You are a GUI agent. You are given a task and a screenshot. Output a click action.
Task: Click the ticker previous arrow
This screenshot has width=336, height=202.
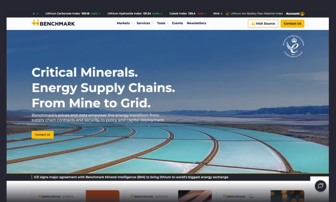pos(34,13)
